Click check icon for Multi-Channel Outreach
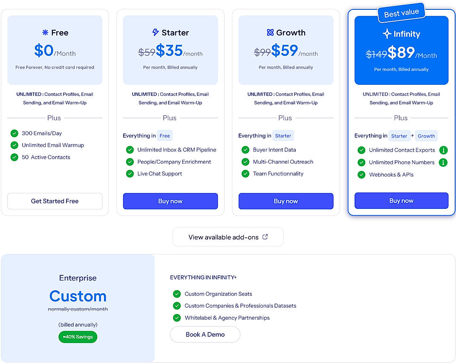 (x=245, y=162)
